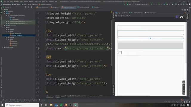Open the Nexus device selector dropdown
Image resolution: width=191 pixels, height=107 pixels.
142,4
